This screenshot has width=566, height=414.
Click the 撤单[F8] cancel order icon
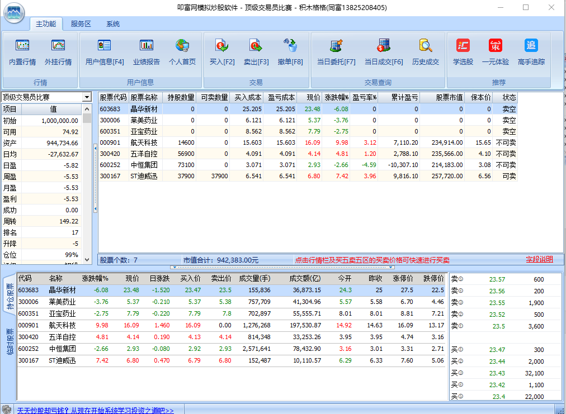point(290,52)
